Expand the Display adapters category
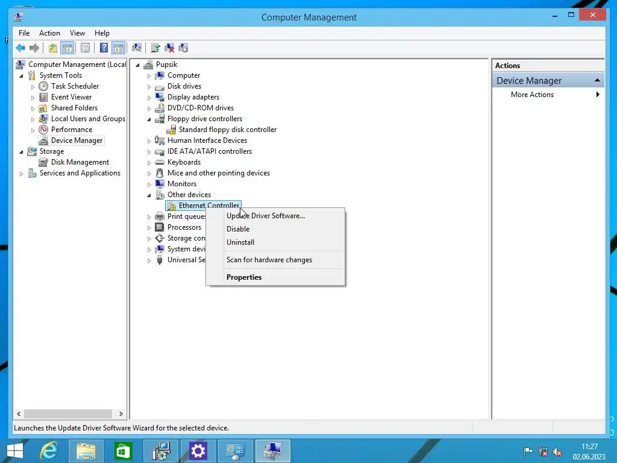The image size is (617, 463). click(x=149, y=97)
